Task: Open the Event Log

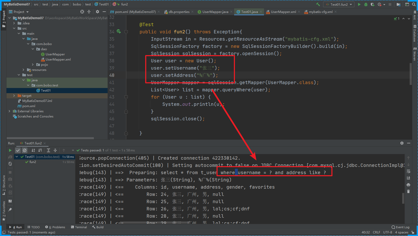Action: pyautogui.click(x=401, y=227)
